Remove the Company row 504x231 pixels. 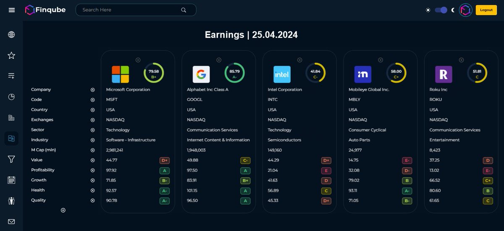pyautogui.click(x=93, y=90)
